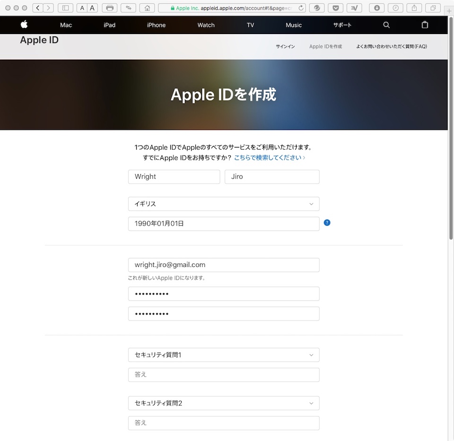
Task: Click the Jiro first name field
Action: (x=272, y=176)
